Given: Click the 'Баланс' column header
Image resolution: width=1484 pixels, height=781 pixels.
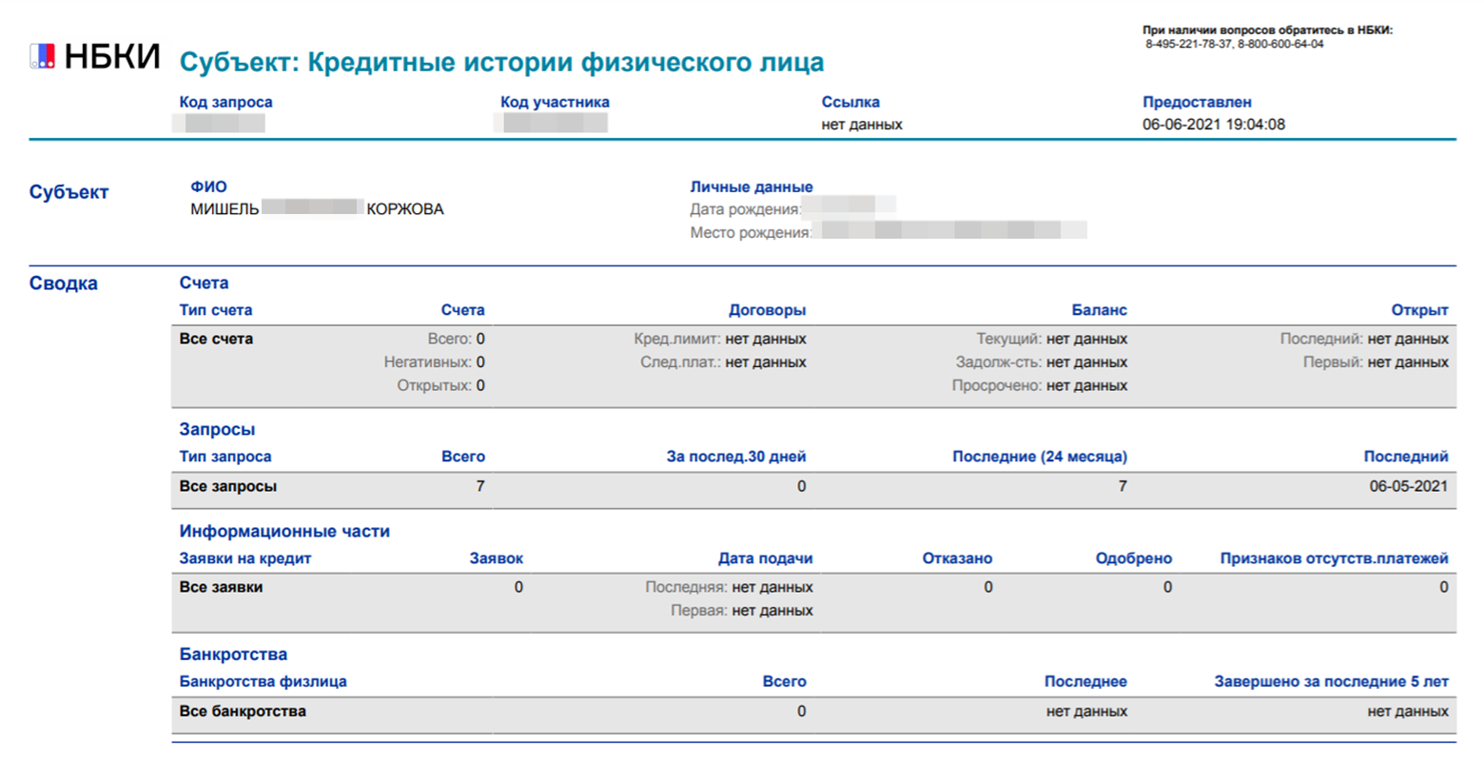Looking at the screenshot, I should (1099, 310).
